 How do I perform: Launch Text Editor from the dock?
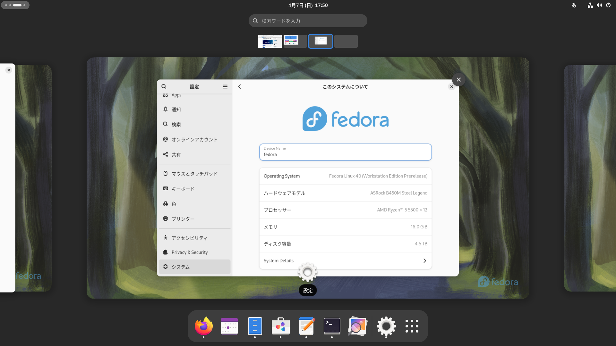pyautogui.click(x=306, y=326)
